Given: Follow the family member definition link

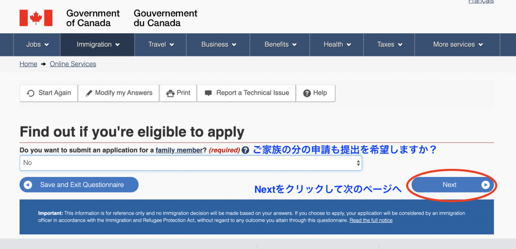Looking at the screenshot, I should pyautogui.click(x=179, y=150).
